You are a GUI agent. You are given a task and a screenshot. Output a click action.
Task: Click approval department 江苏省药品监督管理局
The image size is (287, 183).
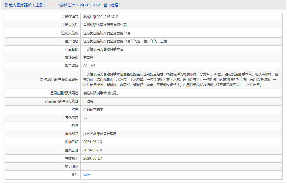pos(100,134)
